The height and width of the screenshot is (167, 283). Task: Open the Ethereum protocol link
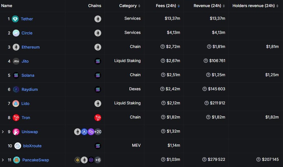coord(30,47)
